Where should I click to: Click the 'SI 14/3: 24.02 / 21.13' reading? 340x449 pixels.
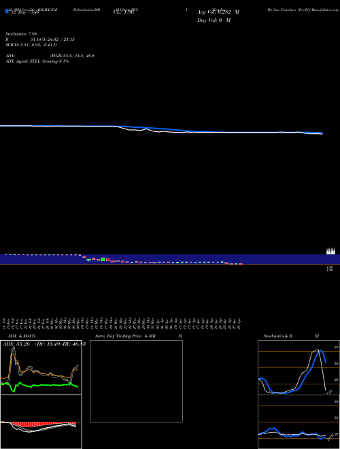(x=53, y=39)
